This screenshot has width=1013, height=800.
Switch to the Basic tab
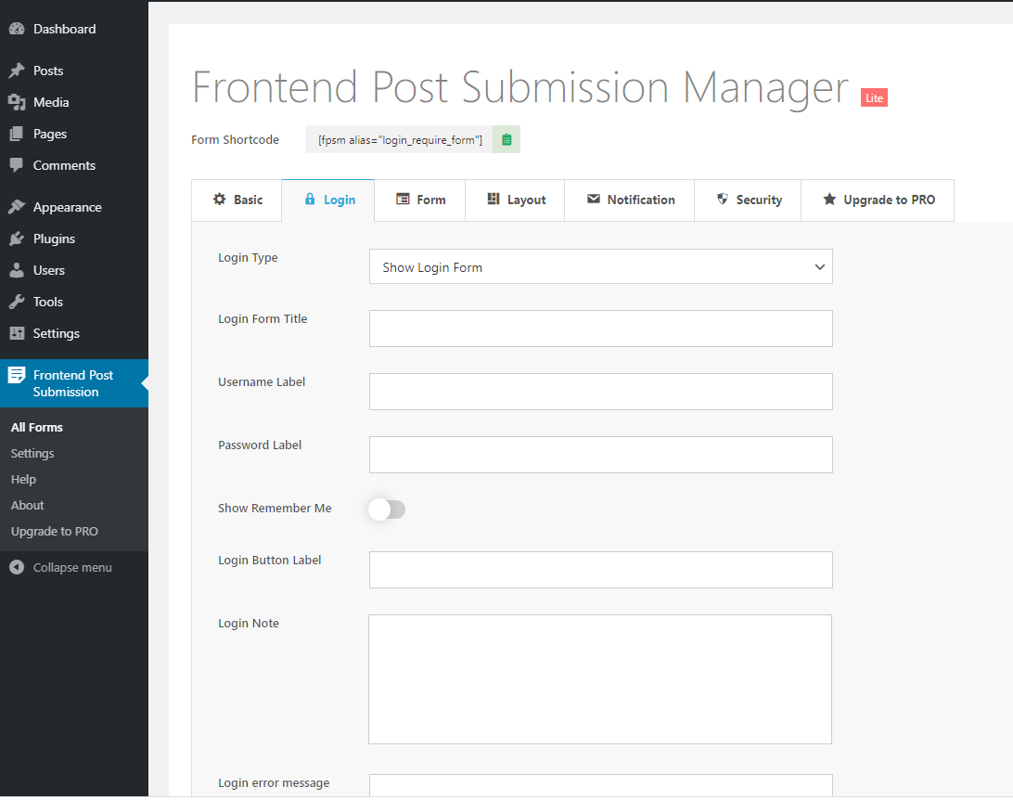tap(237, 200)
